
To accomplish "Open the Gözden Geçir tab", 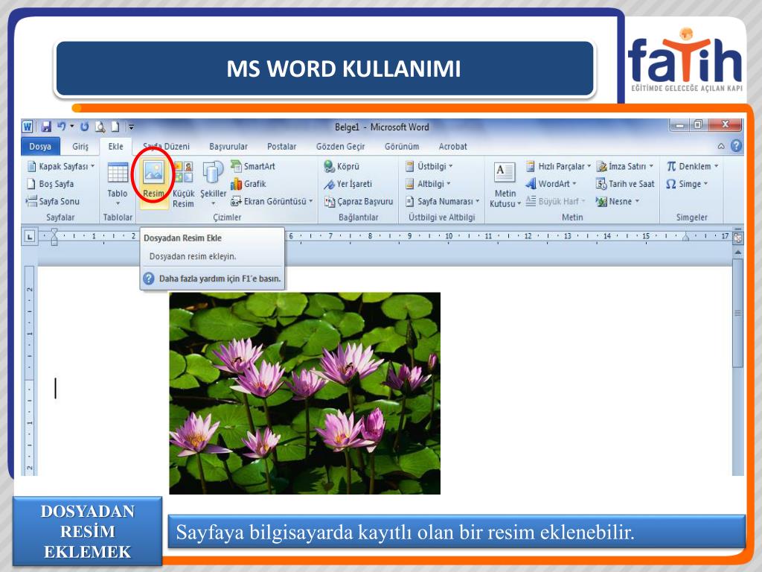I will [341, 147].
